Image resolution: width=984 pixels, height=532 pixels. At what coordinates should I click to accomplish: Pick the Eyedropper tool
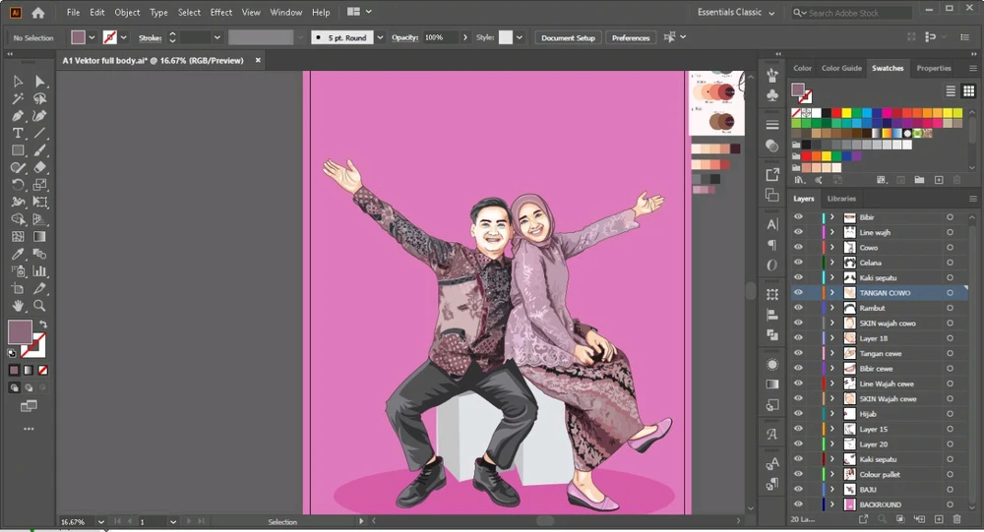(x=18, y=254)
